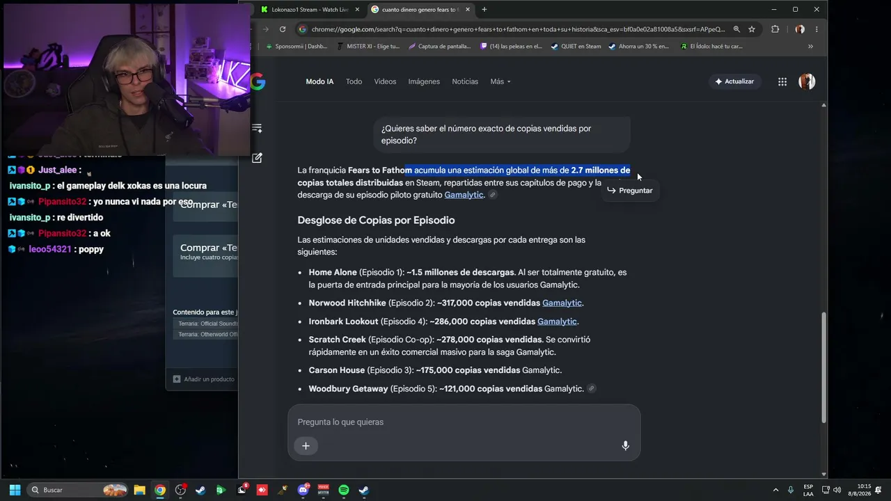Start voice input with the microphone icon
The height and width of the screenshot is (501, 891).
pyautogui.click(x=625, y=446)
